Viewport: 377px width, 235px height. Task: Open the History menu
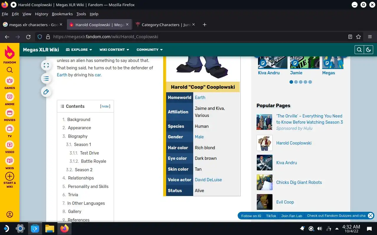42,14
